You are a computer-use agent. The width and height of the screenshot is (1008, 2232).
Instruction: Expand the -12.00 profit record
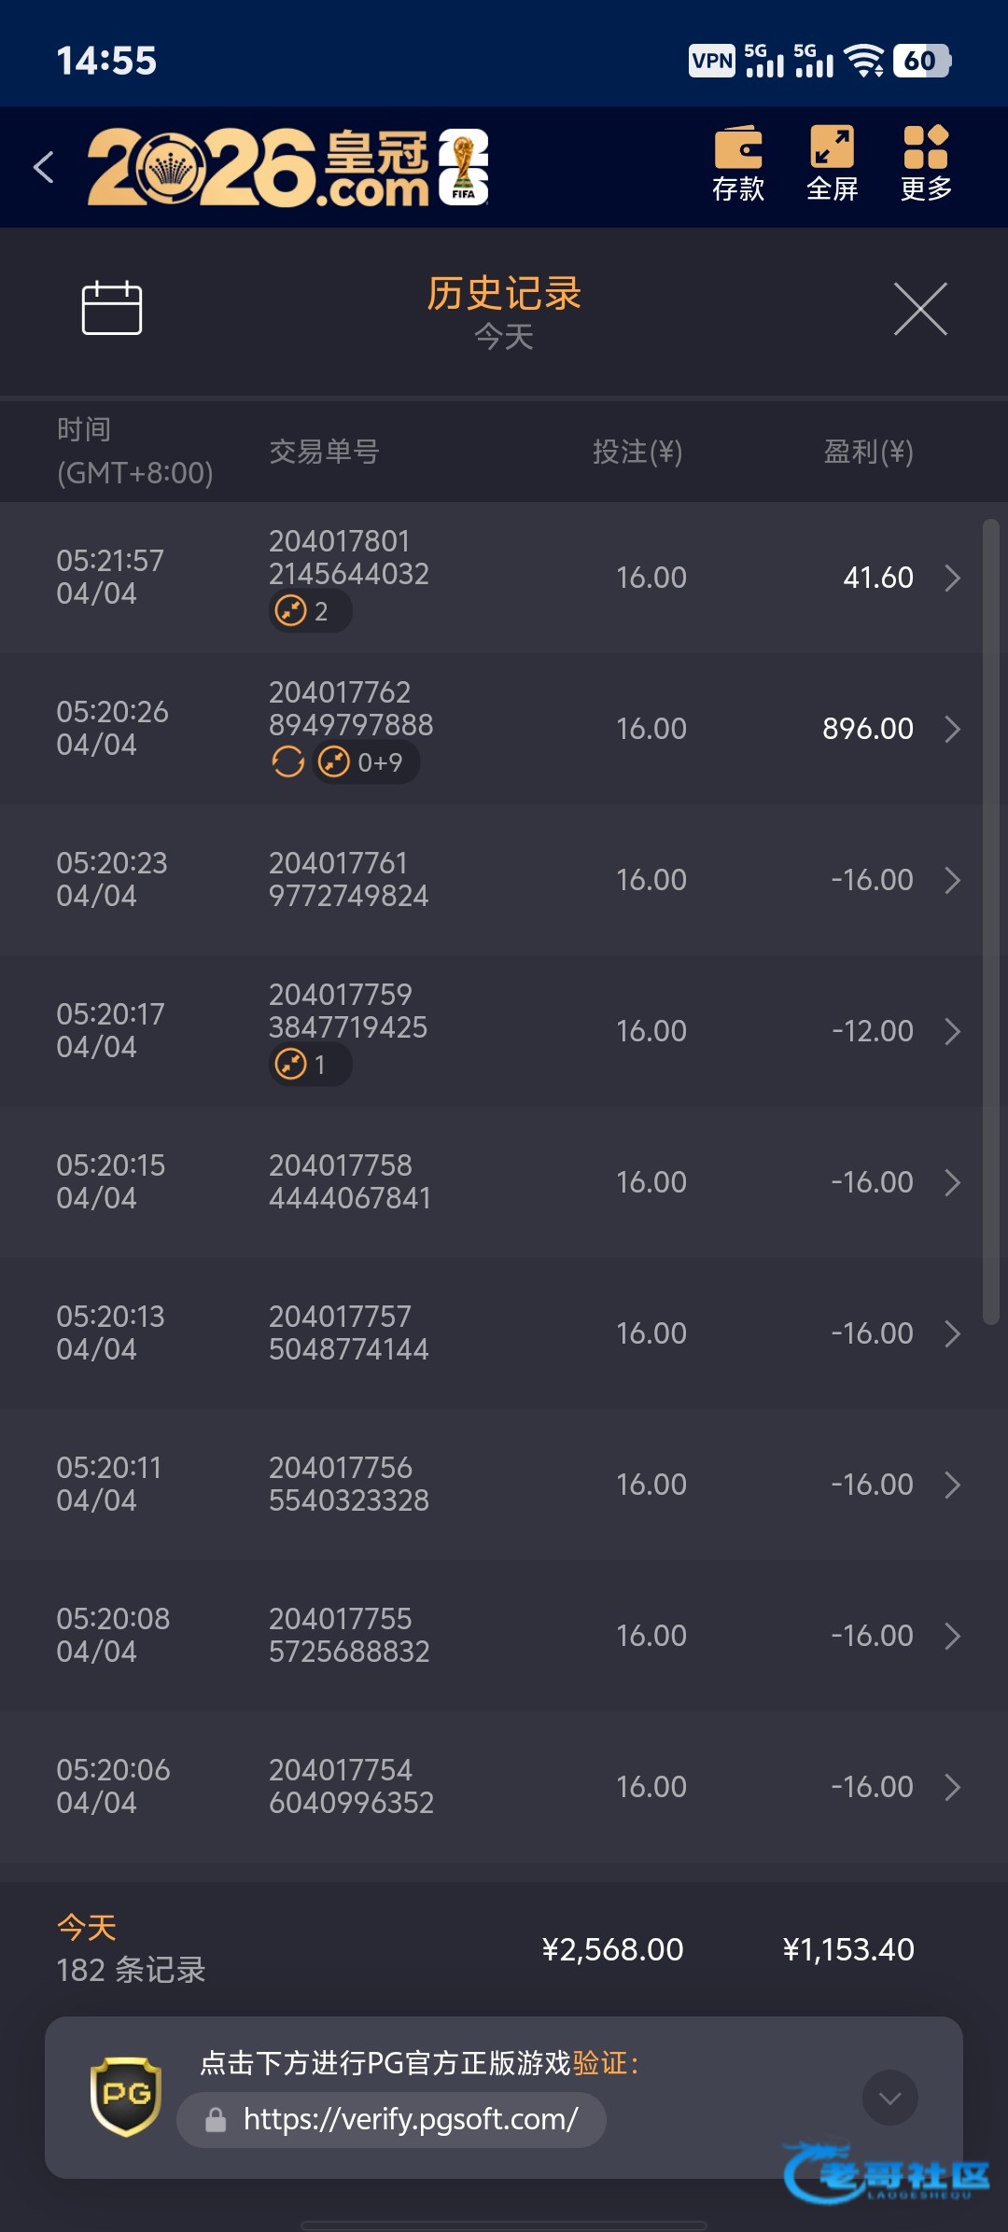[952, 1031]
